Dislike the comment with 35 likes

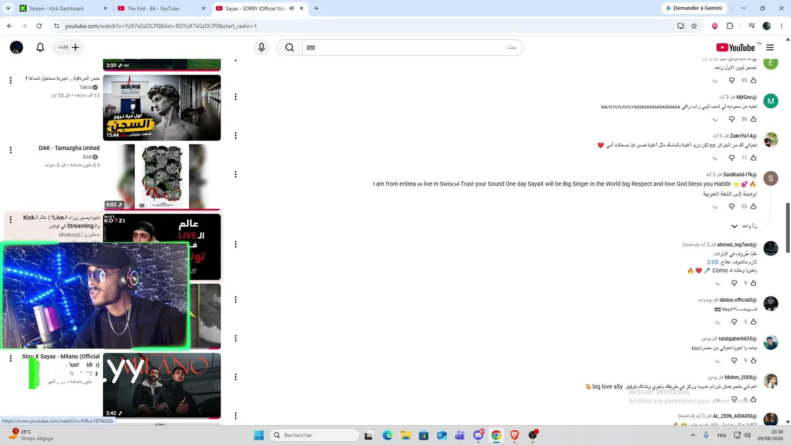[732, 80]
